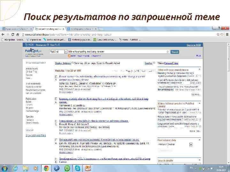Click the Next page button in pagination

pyautogui.click(x=143, y=71)
